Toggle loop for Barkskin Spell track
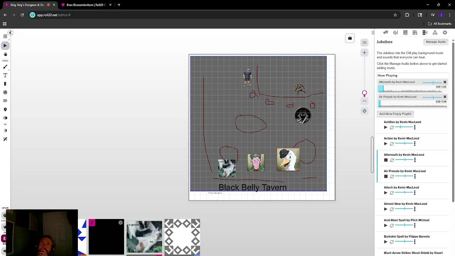The image size is (455, 256). [x=392, y=242]
